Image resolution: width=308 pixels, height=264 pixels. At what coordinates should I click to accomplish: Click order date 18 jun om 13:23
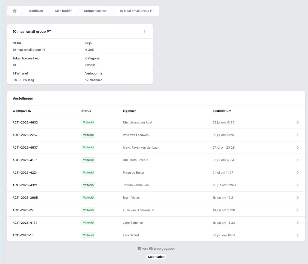pos(223,223)
